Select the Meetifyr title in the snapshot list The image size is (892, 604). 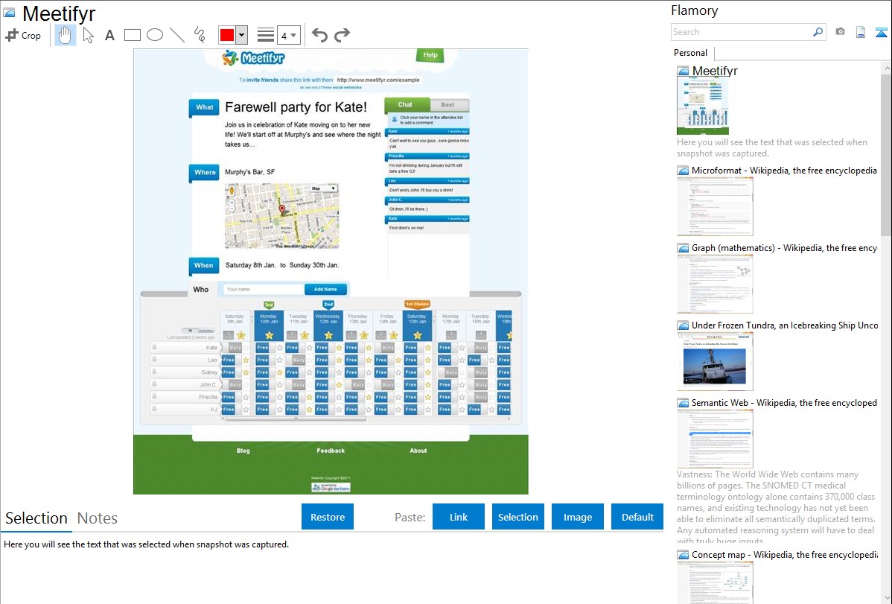click(x=715, y=71)
